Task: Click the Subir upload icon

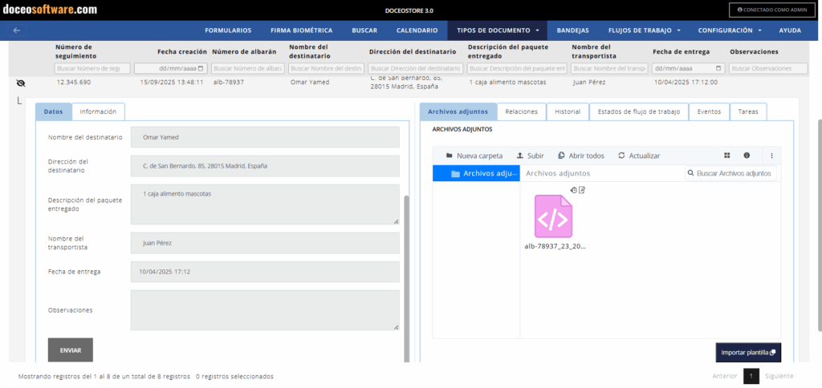Action: coord(520,156)
